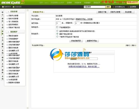Screen dimensions: 139x109
Task: Click the 采集节点管理 button at top right
Action: [x=115, y=12]
